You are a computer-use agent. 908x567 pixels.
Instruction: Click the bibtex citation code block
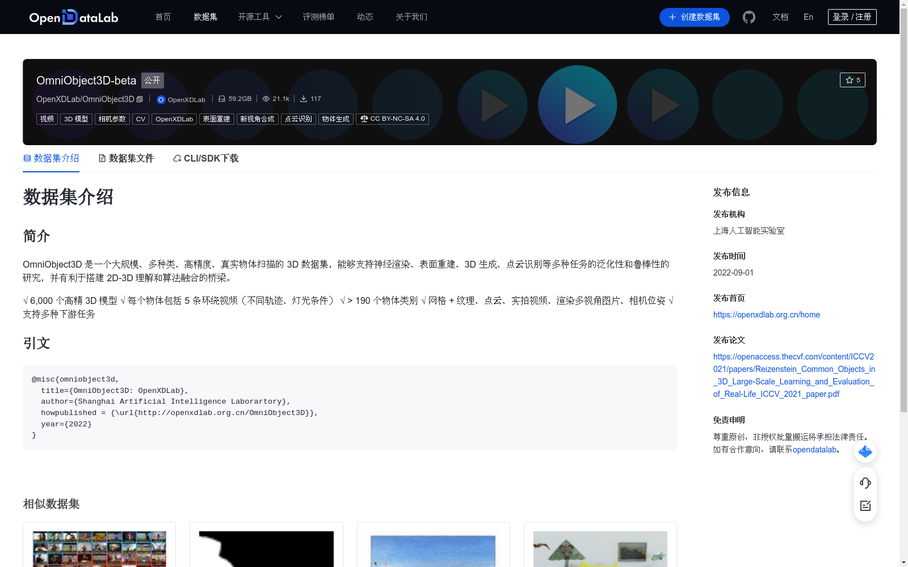click(350, 408)
